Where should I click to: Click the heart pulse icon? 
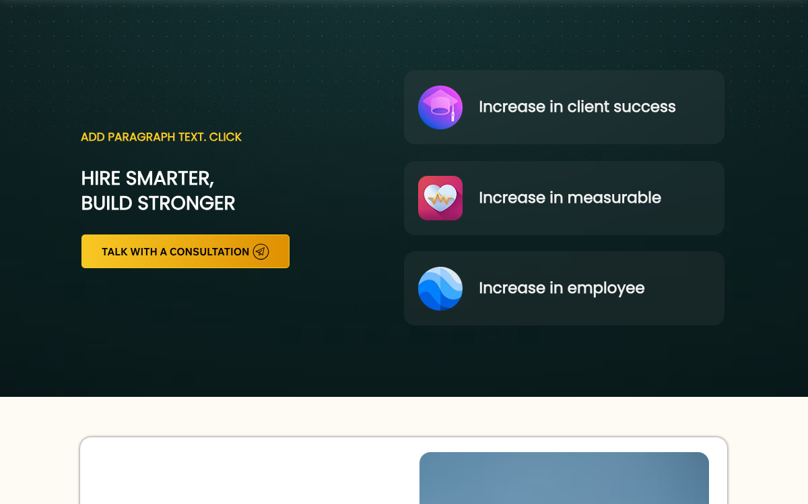440,198
